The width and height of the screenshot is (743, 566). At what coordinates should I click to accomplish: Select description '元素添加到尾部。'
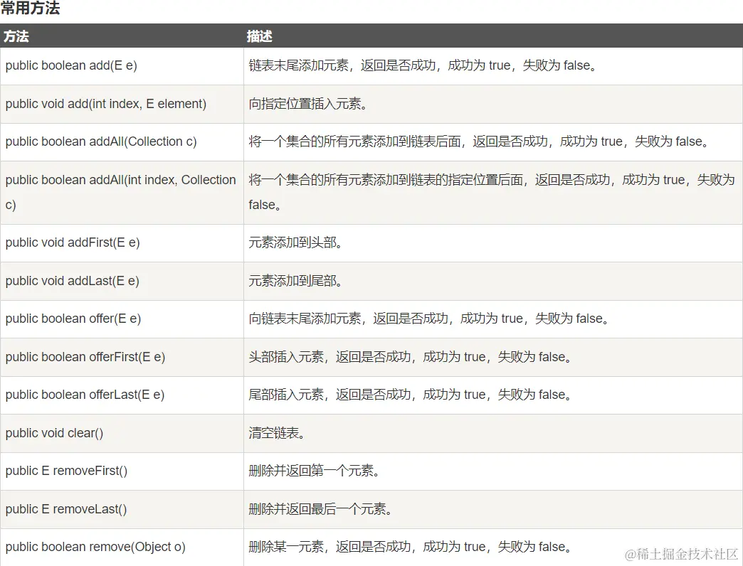(295, 281)
